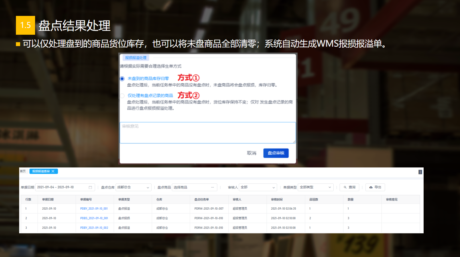
Task: Select 未盘到的商品库存归零 radio option
Action: point(122,79)
